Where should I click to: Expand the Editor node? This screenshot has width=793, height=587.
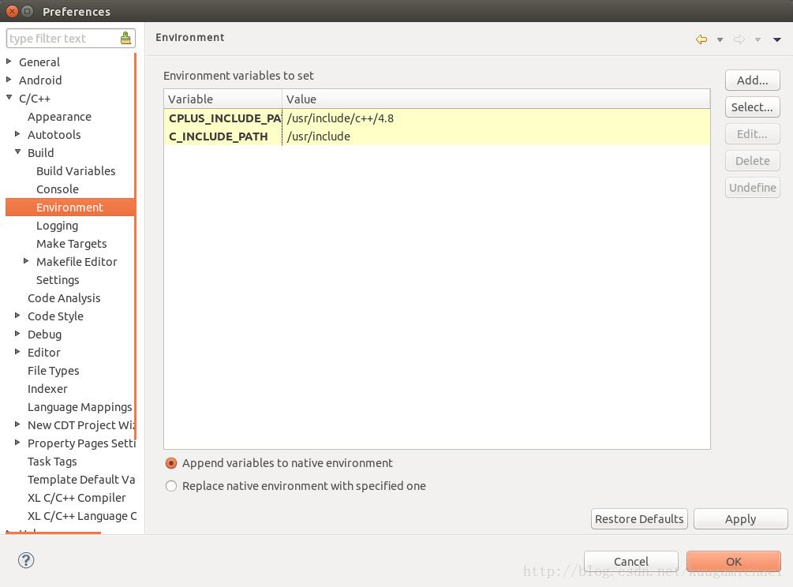[x=17, y=352]
